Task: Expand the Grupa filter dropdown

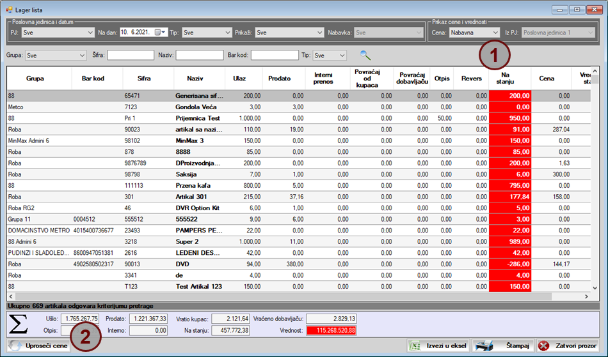Action: tap(56, 56)
